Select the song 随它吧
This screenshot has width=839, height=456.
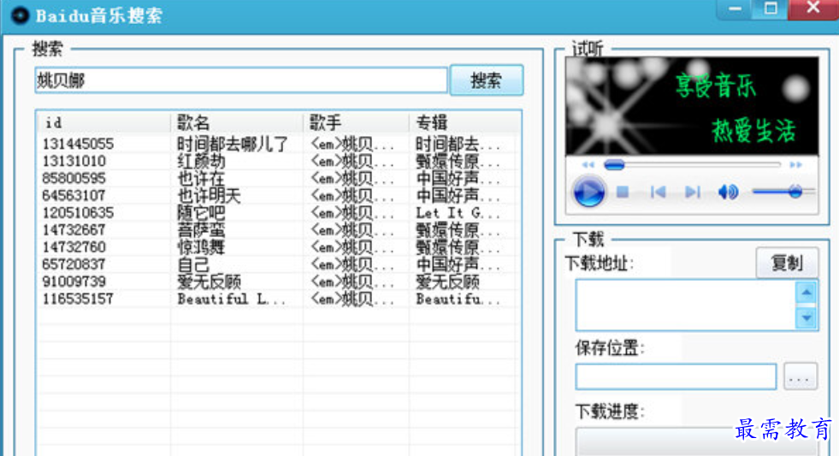click(201, 212)
